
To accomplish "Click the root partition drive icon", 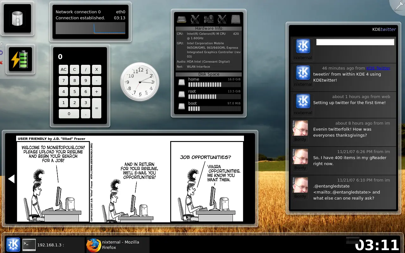I will pos(181,94).
